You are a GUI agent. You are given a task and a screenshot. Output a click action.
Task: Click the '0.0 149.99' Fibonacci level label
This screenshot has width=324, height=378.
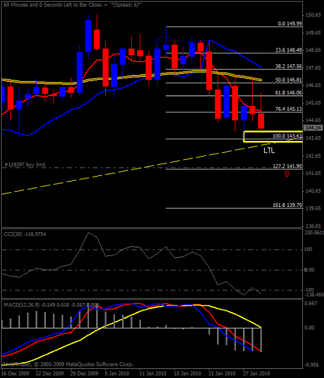tap(290, 24)
